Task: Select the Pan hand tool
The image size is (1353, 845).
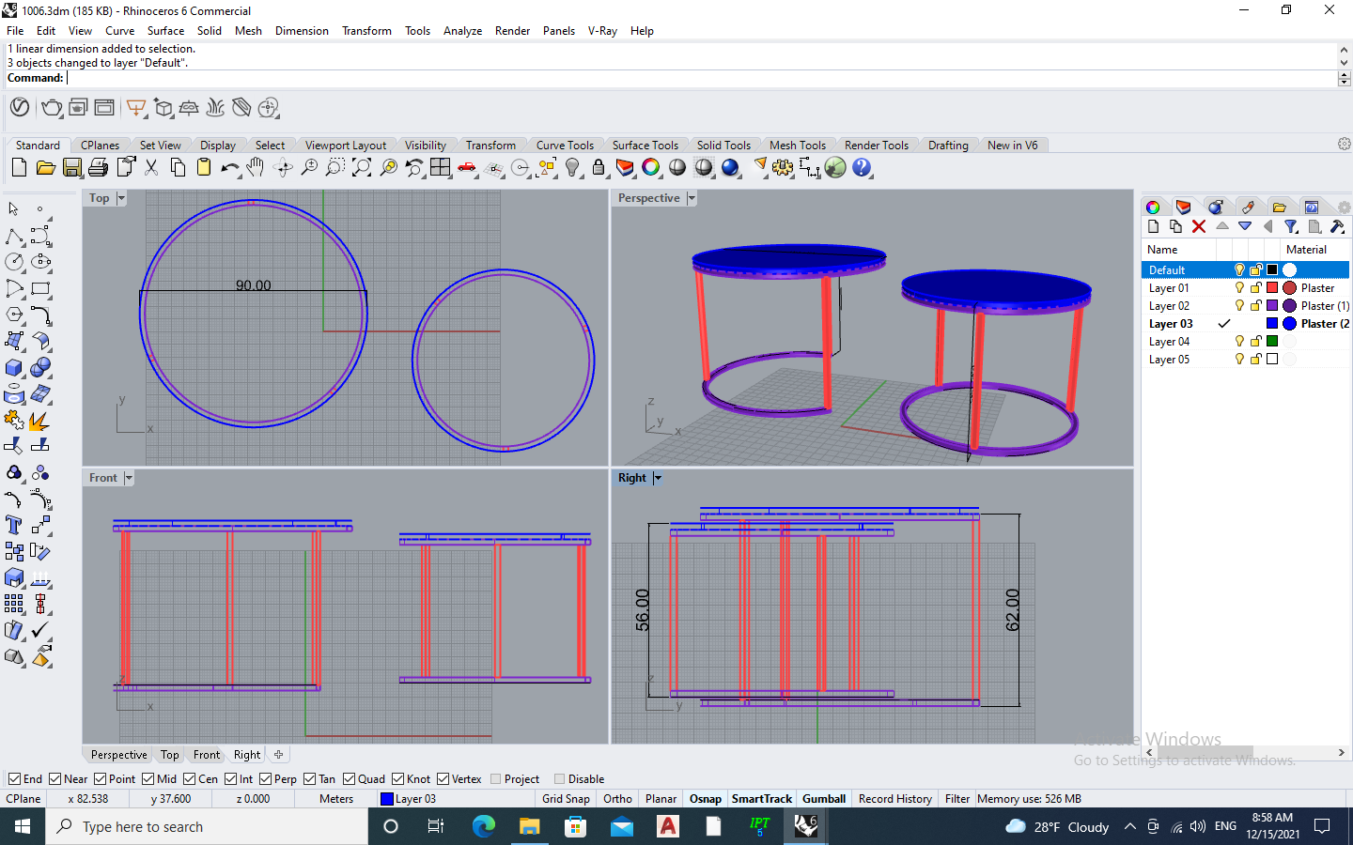Action: click(x=256, y=168)
